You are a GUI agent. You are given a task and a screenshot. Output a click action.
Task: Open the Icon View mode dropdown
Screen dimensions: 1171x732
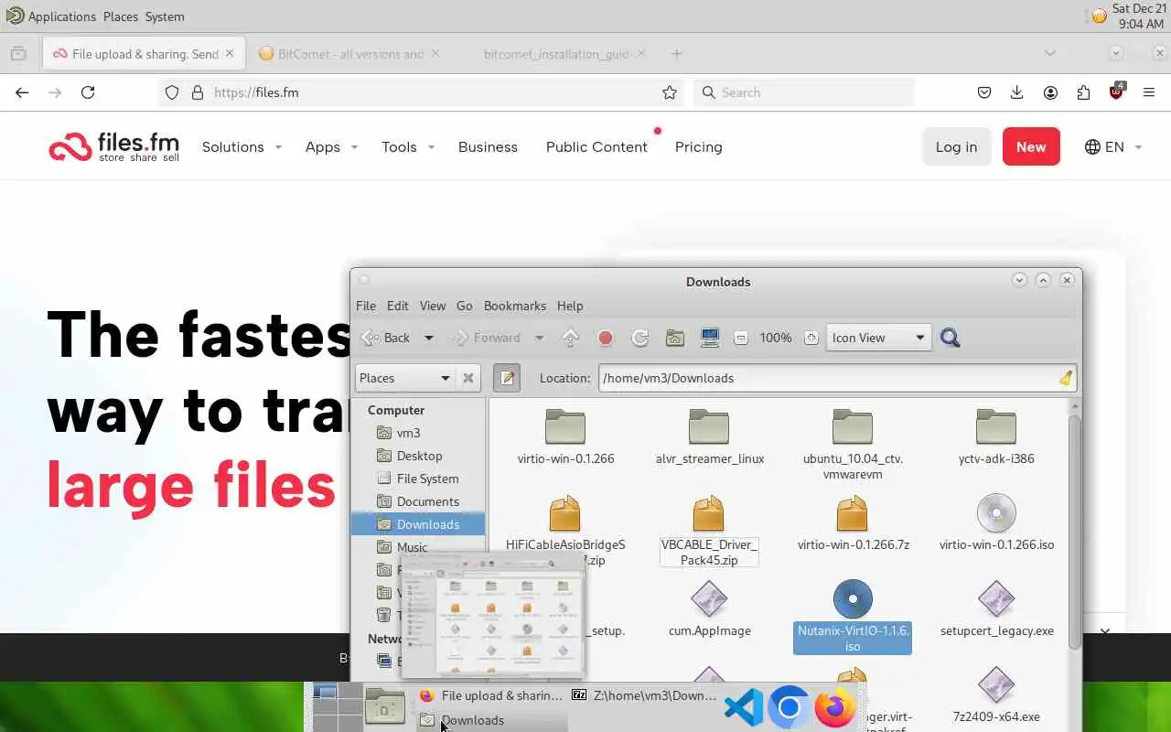pos(878,338)
